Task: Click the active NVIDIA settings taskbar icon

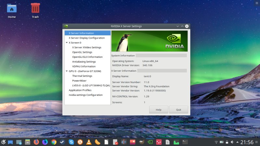Action: (150, 142)
